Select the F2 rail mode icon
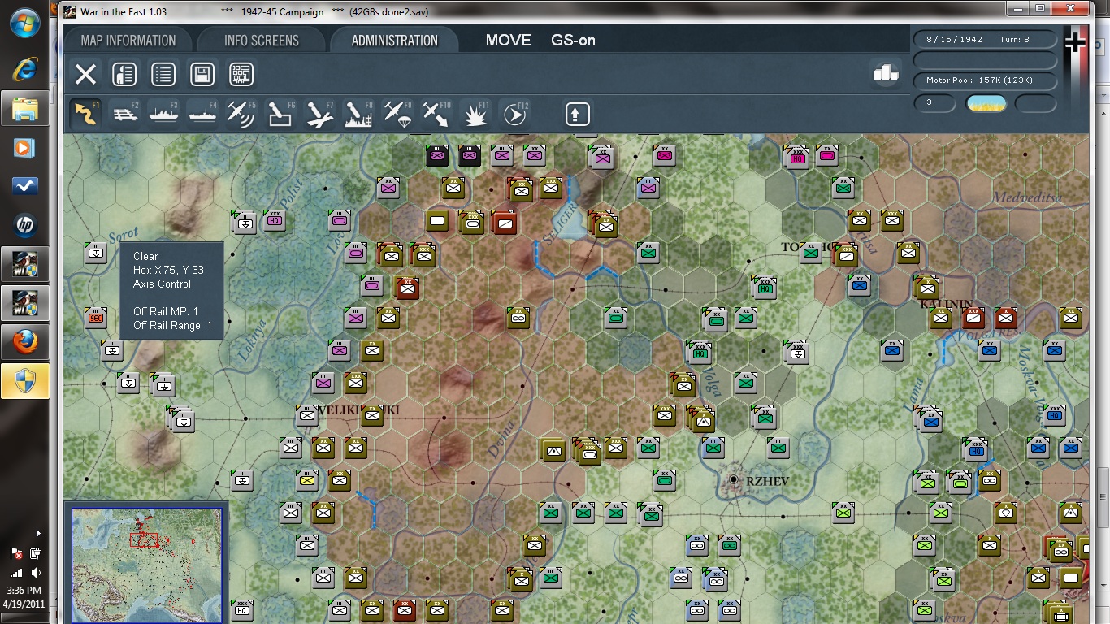Viewport: 1110px width, 624px height. [124, 114]
